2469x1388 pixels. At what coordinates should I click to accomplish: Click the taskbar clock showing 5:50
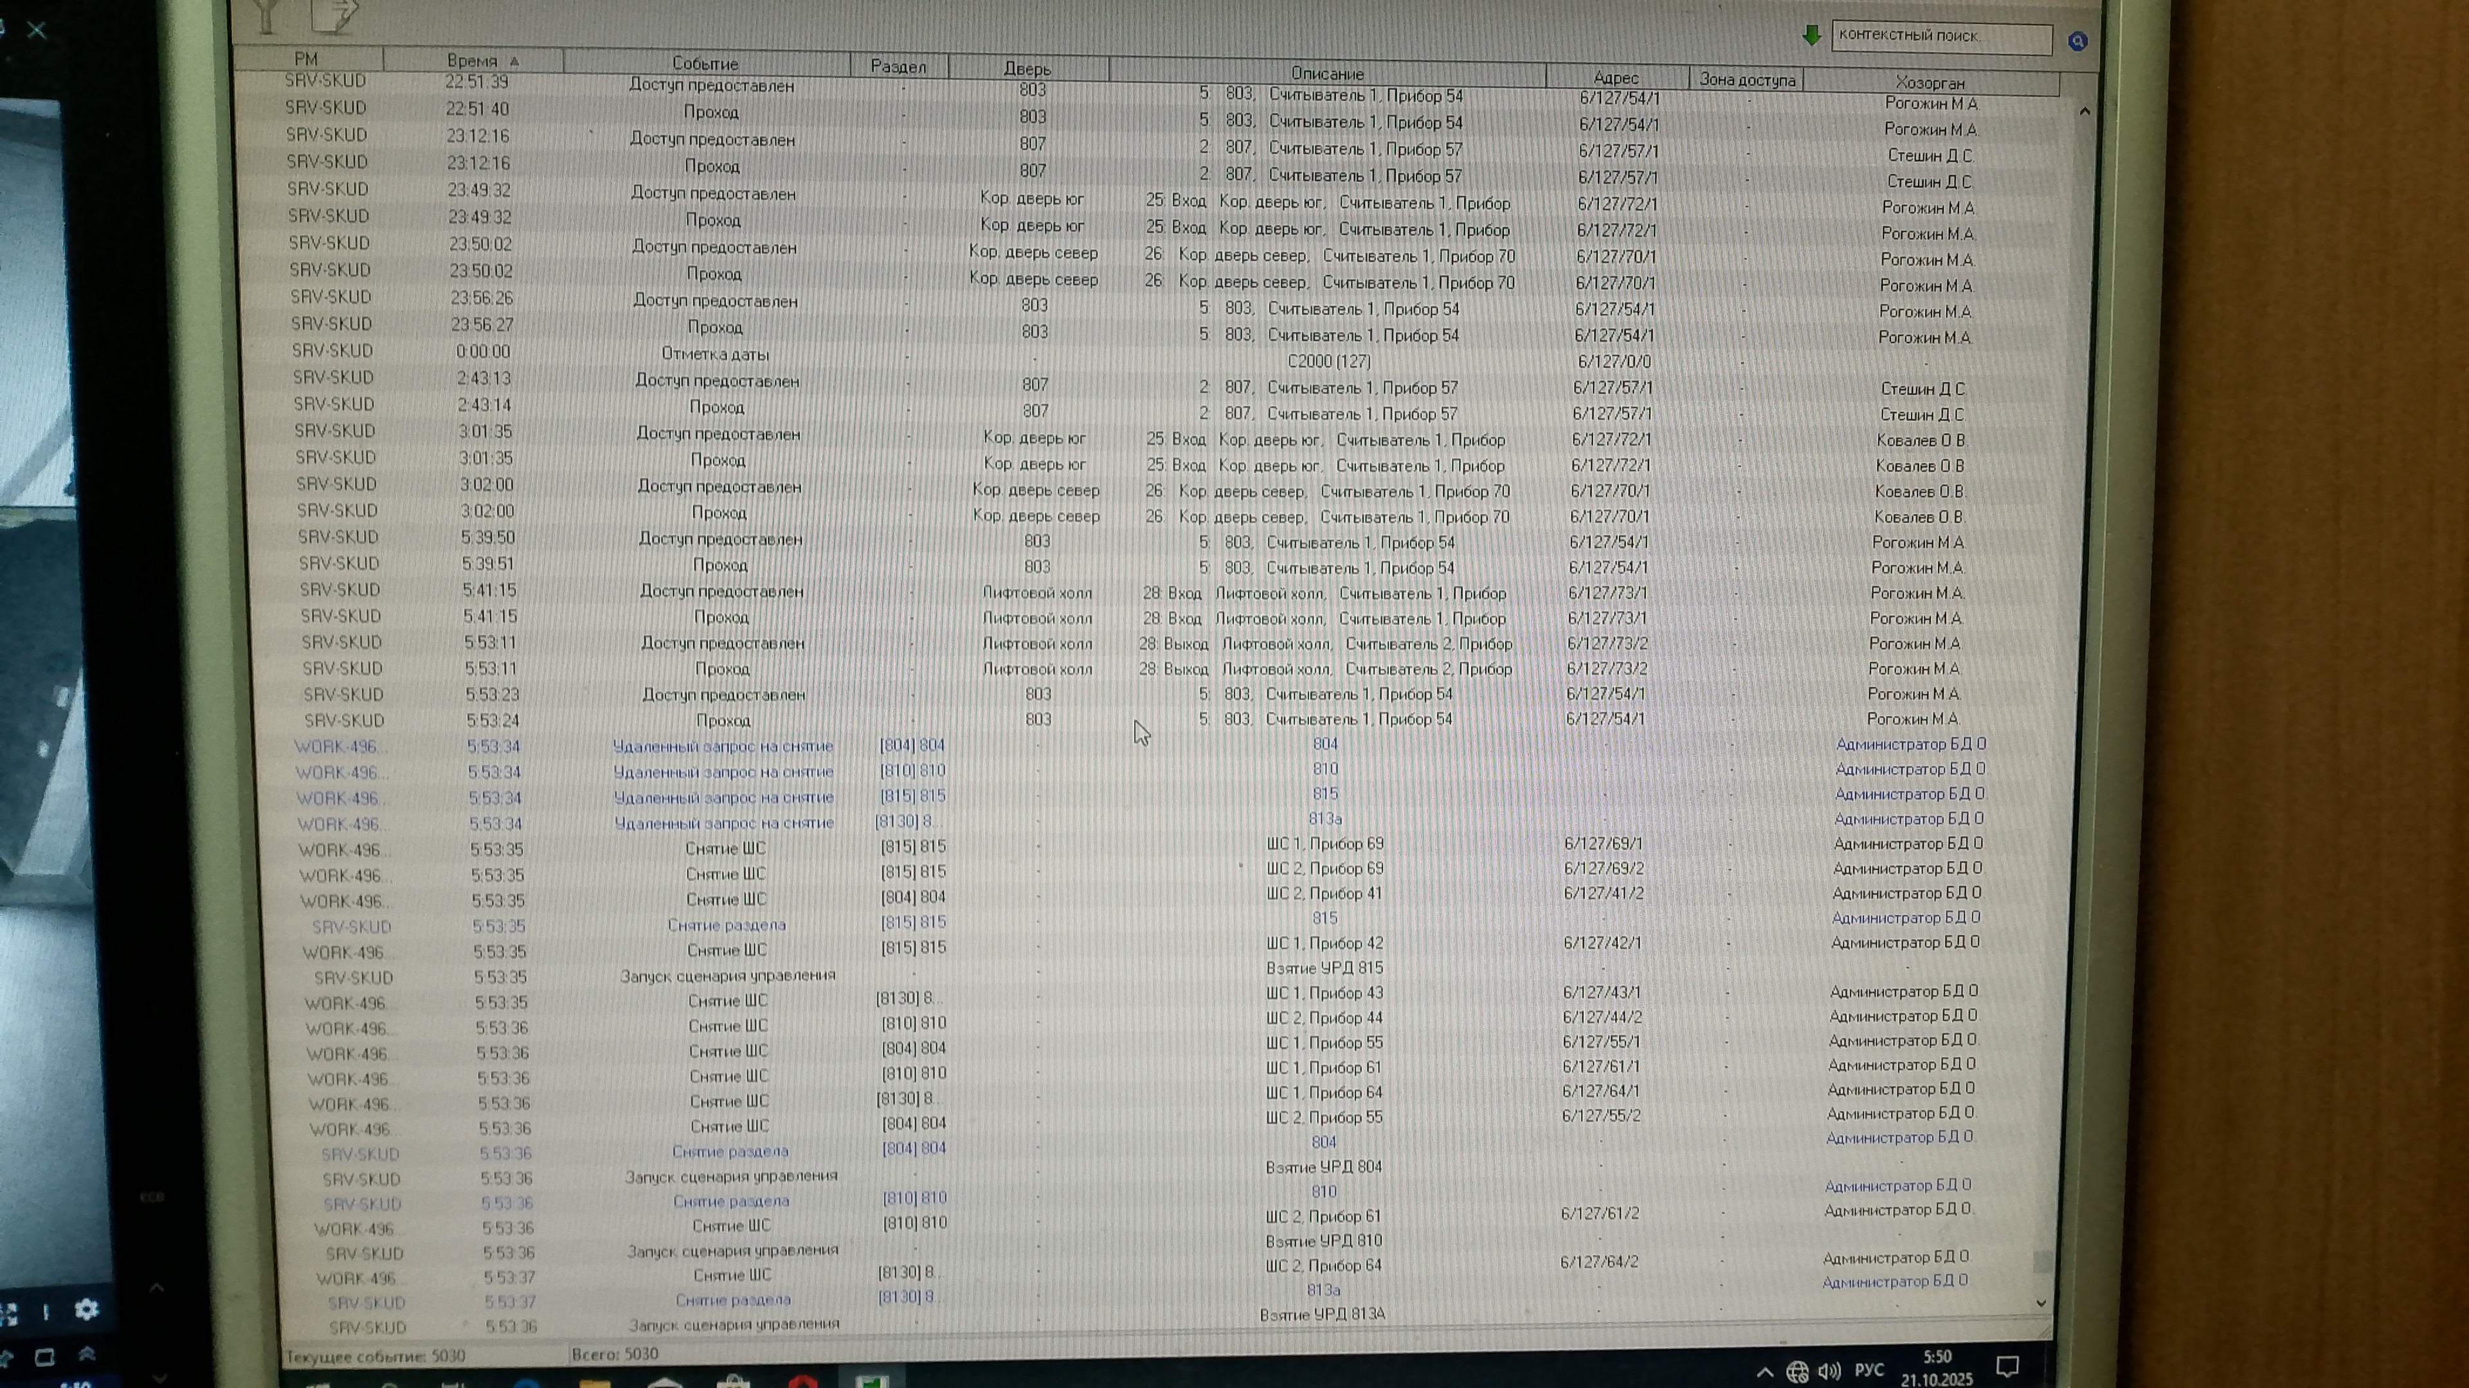click(1937, 1367)
